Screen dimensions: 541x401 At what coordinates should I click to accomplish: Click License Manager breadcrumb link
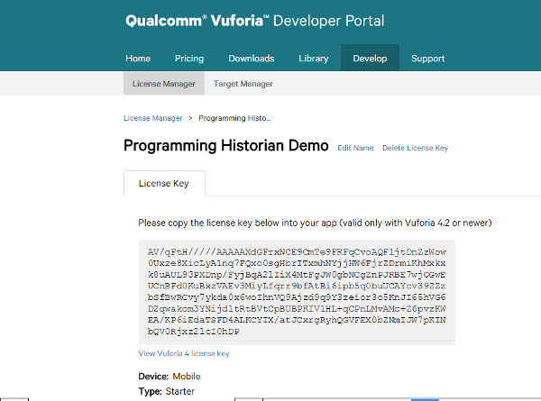coord(152,118)
